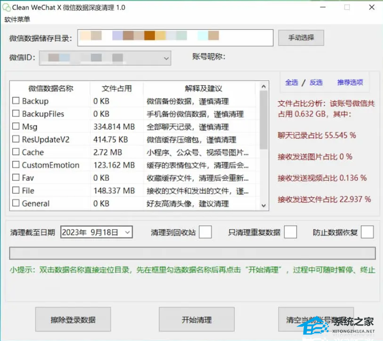
Task: Check the Msg chat records checkbox
Action: coord(16,126)
